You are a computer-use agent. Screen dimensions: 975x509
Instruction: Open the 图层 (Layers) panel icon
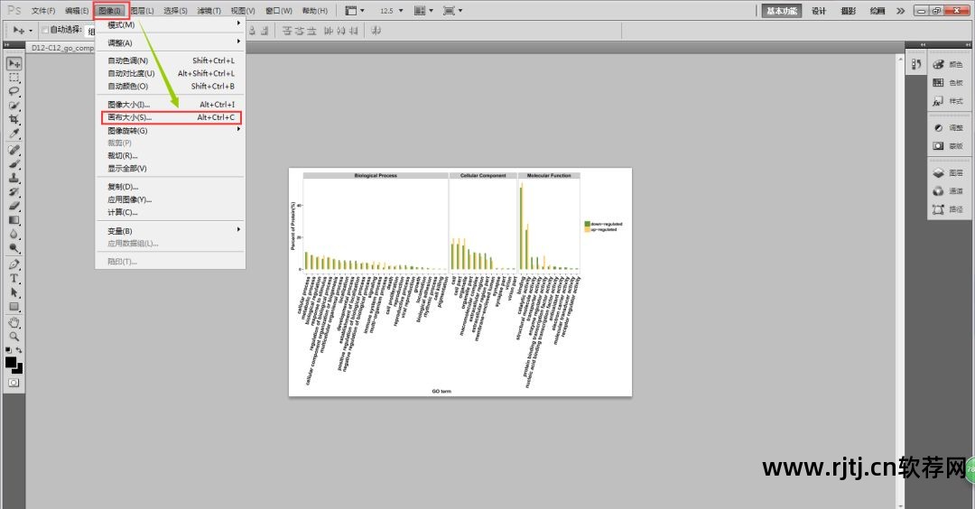click(x=948, y=172)
